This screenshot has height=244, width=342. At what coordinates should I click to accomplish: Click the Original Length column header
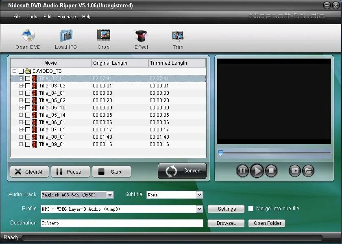(120, 63)
